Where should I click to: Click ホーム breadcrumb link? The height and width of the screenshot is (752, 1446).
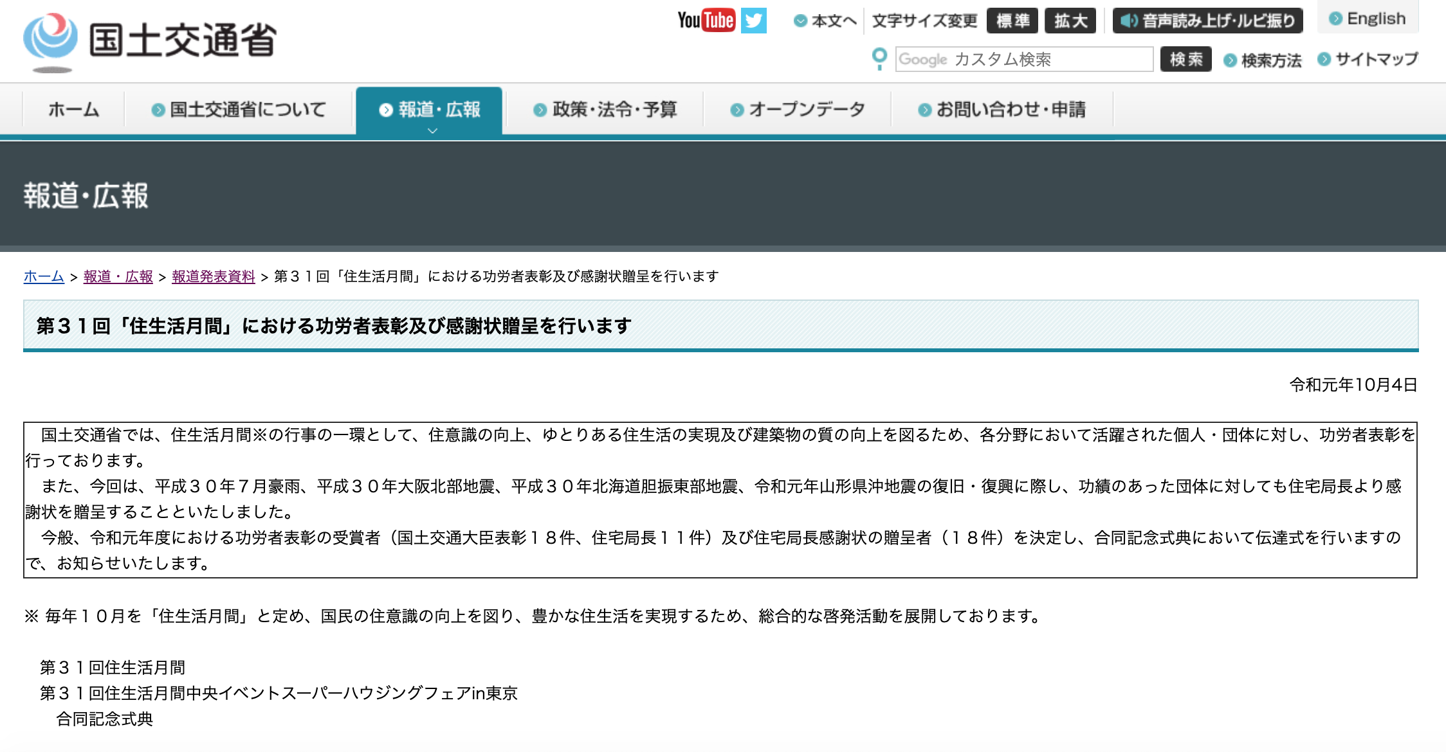click(44, 276)
